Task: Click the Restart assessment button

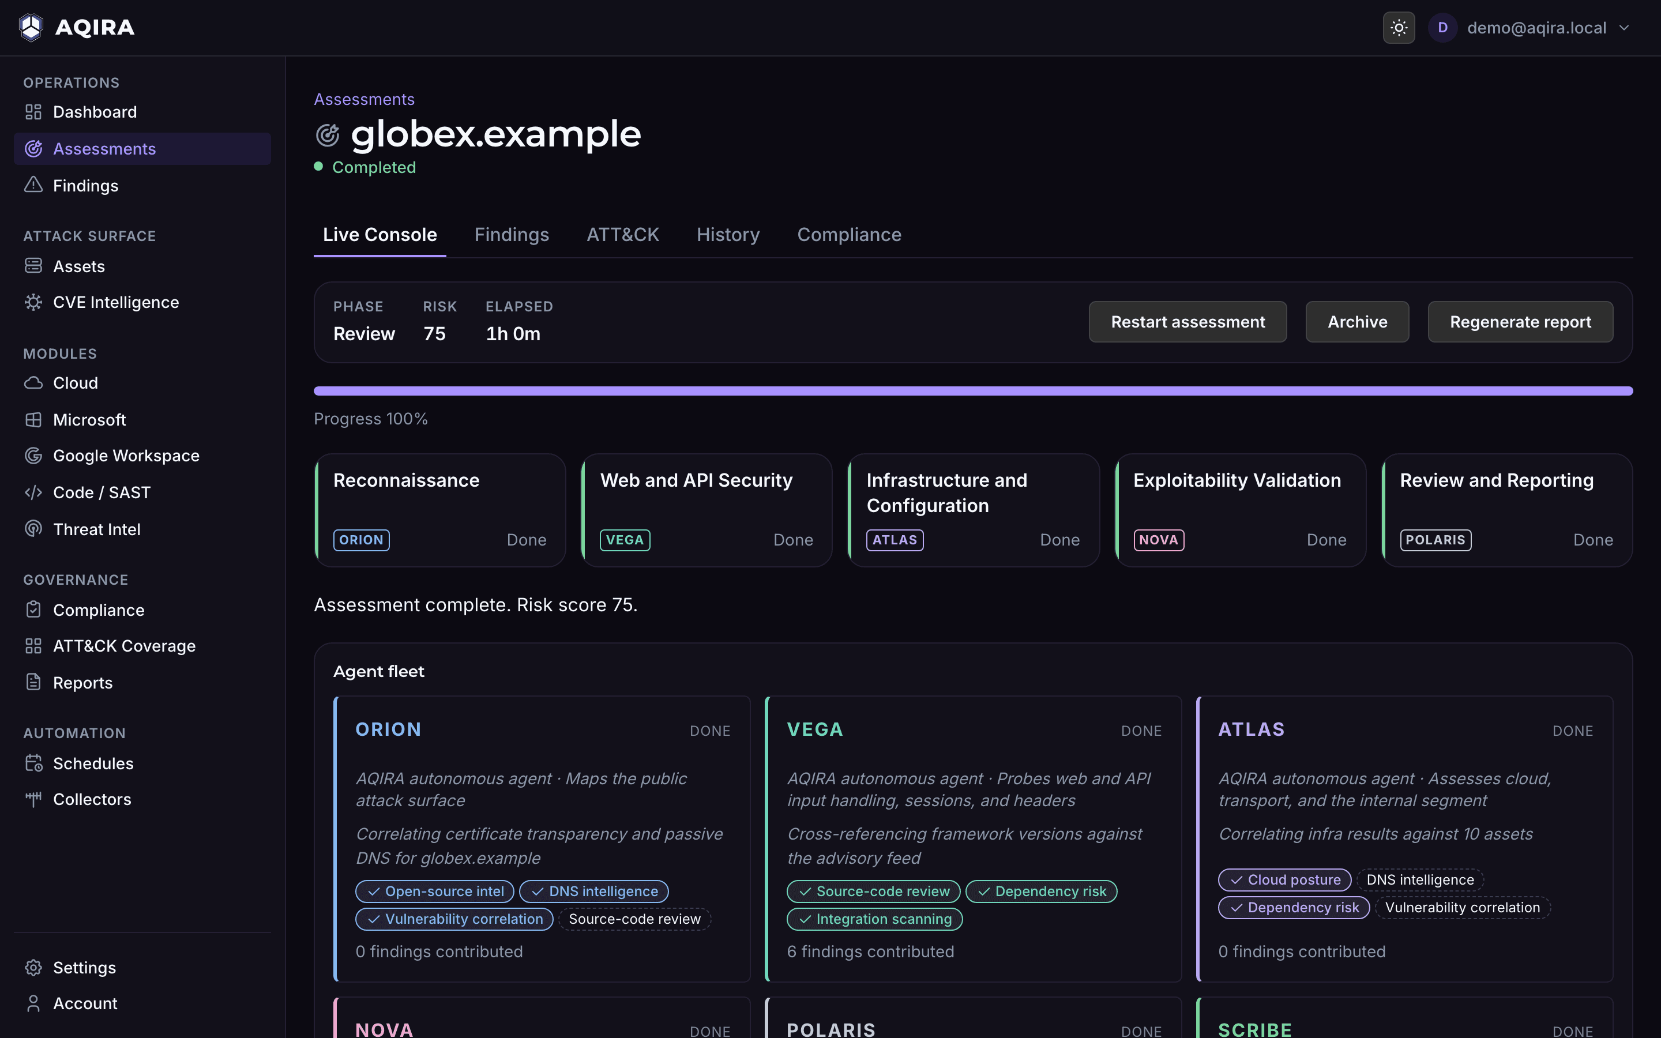Action: point(1187,322)
